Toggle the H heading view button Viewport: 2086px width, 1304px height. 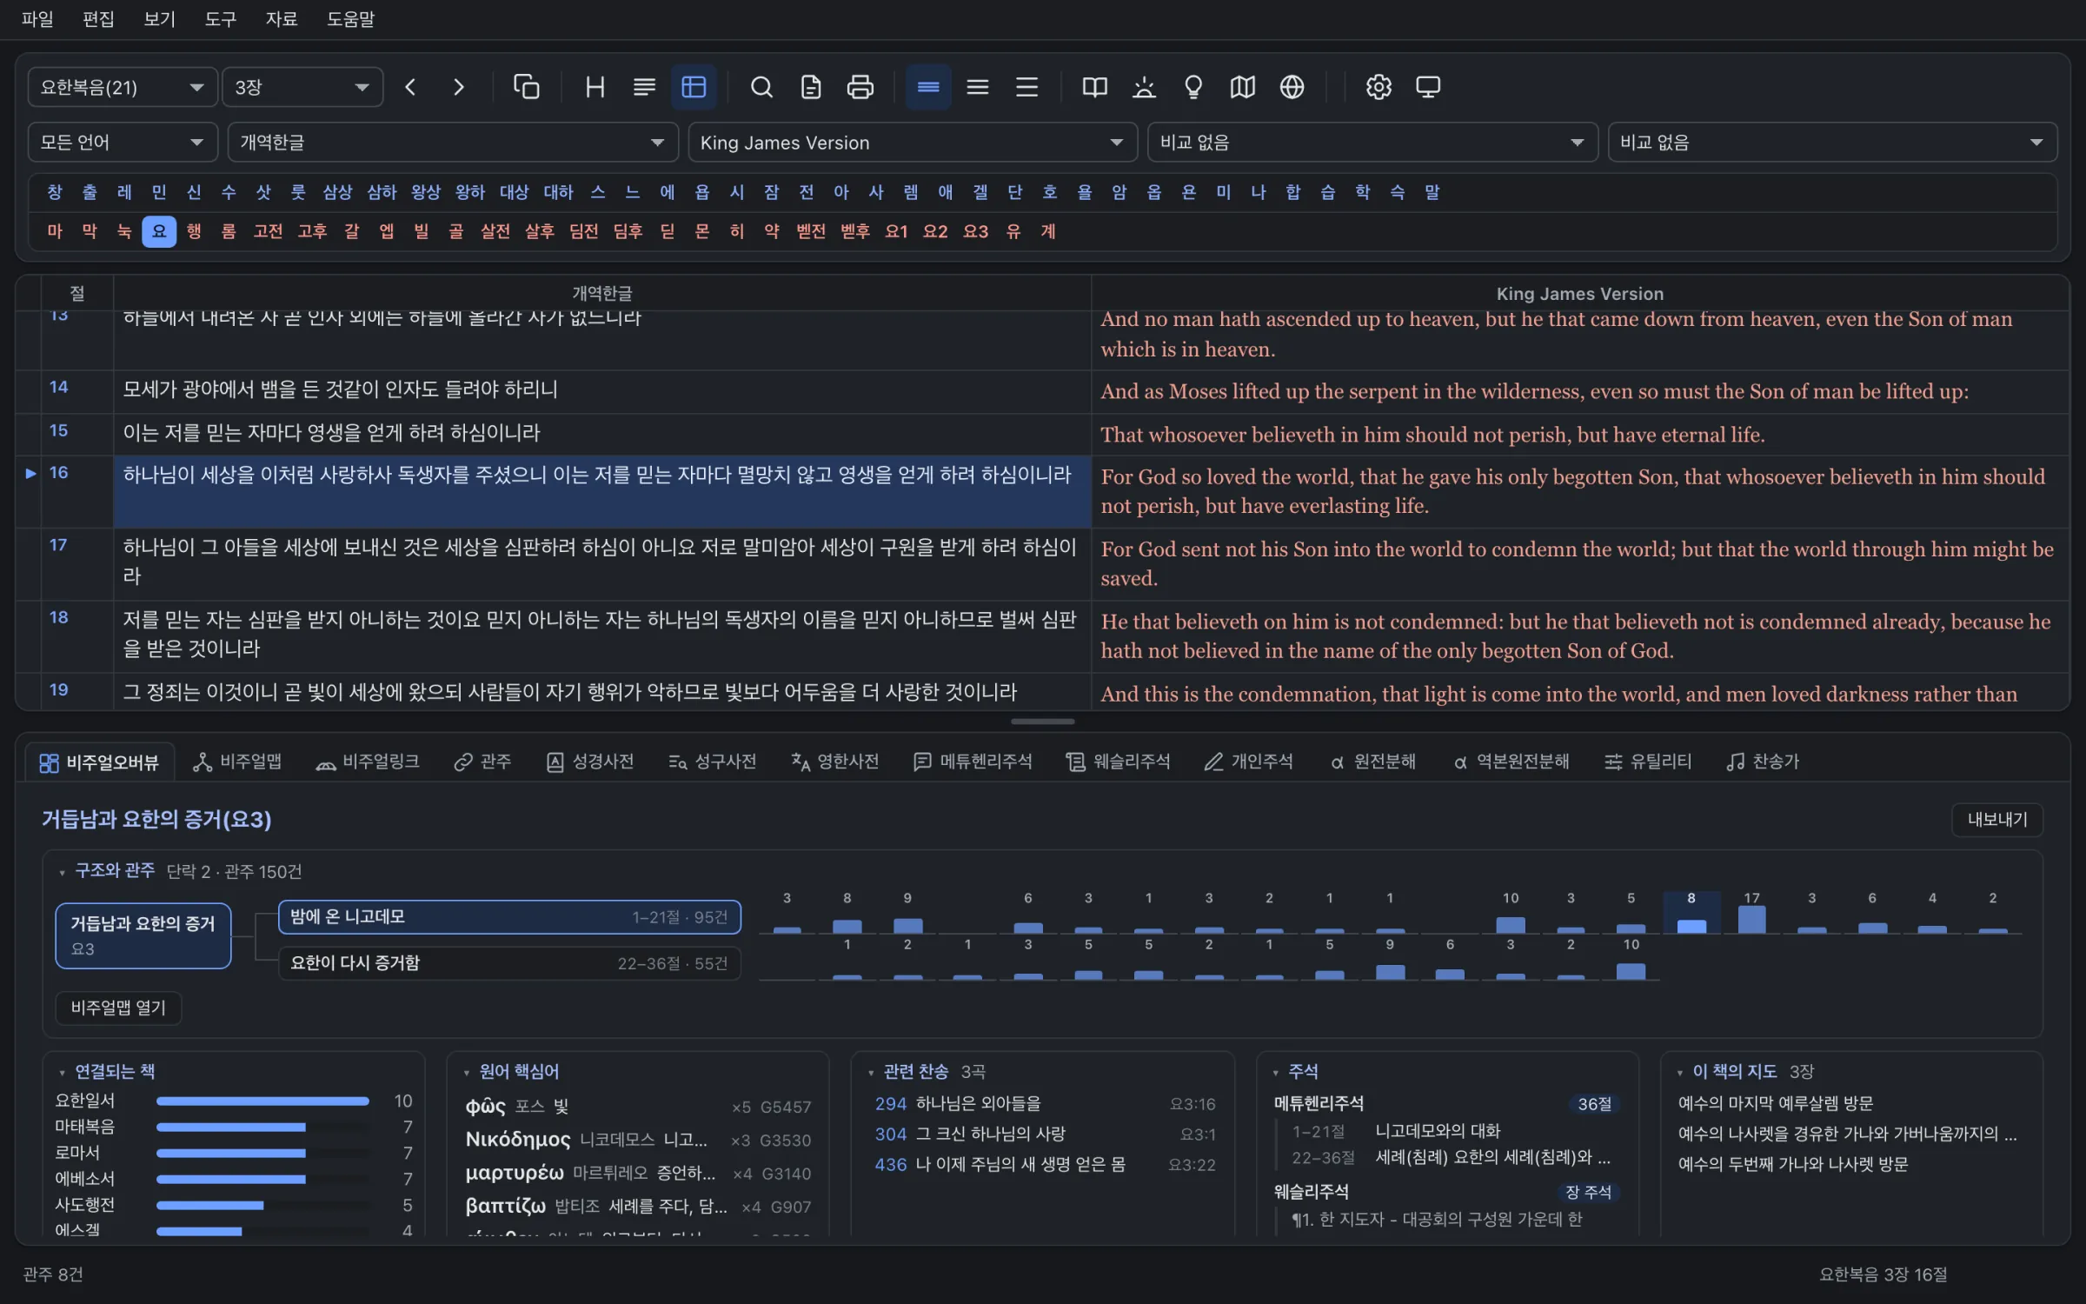point(595,87)
